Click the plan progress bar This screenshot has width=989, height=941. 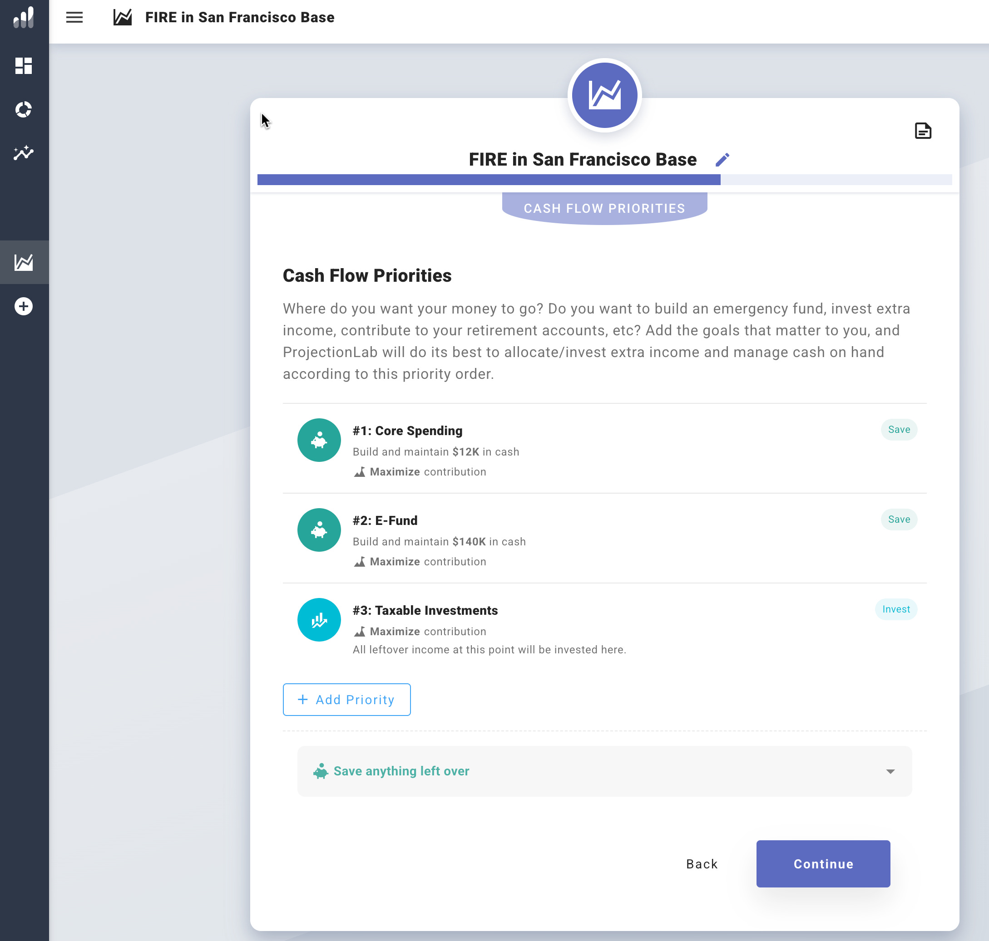click(604, 180)
